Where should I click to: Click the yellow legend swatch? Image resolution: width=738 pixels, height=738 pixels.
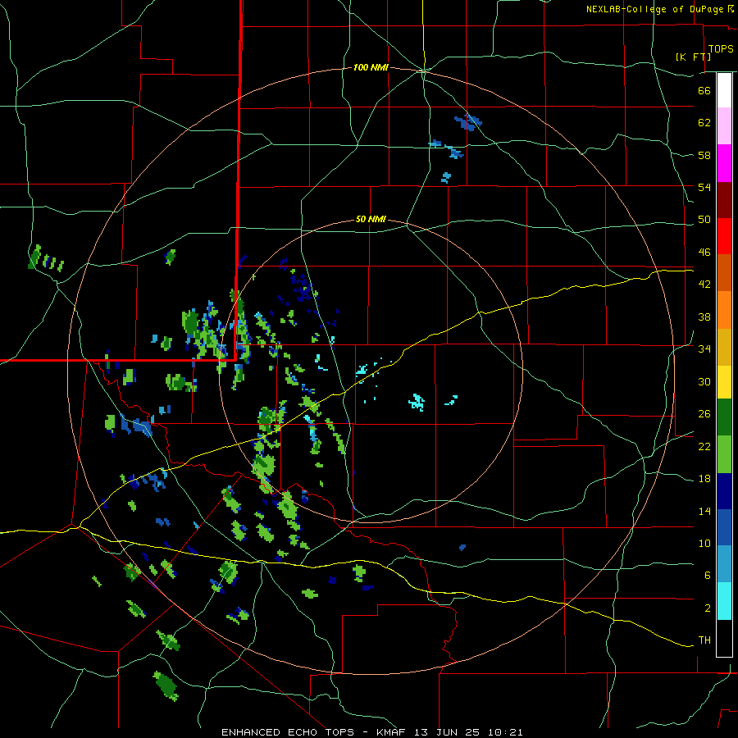(724, 382)
